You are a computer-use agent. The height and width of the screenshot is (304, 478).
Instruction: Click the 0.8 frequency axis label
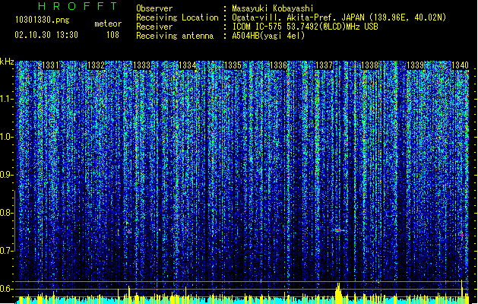(6, 213)
